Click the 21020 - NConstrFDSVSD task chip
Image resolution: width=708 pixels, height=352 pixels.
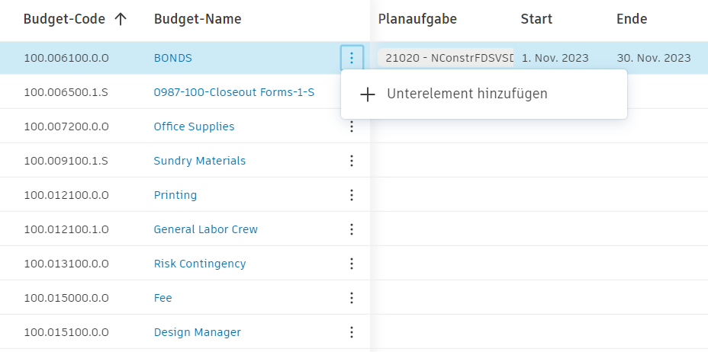coord(446,58)
